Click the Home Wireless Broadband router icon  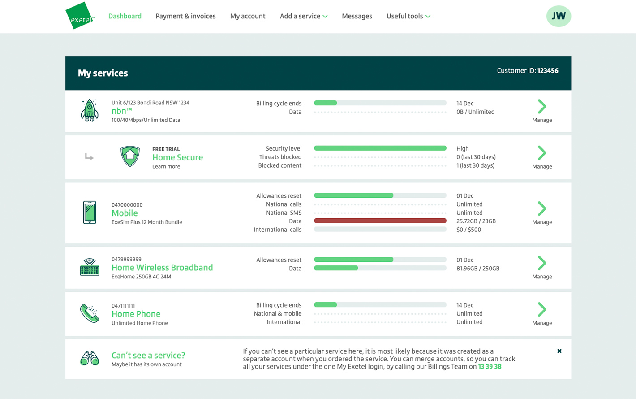90,267
